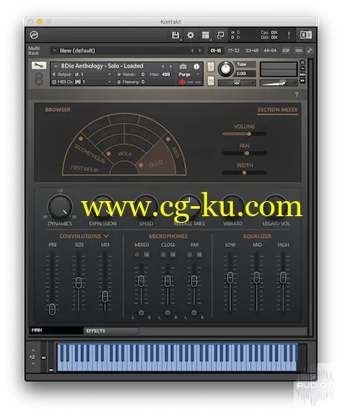342x414 pixels.
Task: Toggle CLOSE microphone power button
Action: tap(163, 255)
